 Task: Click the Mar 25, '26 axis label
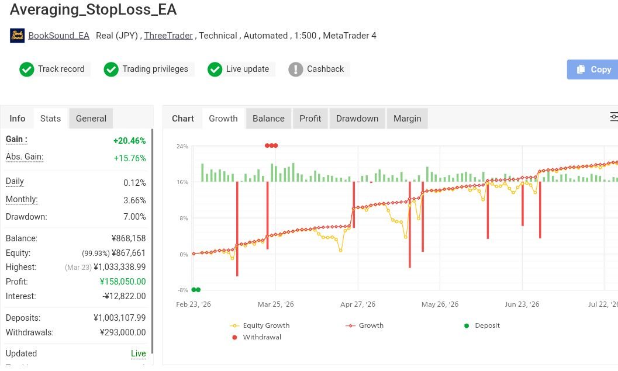click(x=275, y=304)
